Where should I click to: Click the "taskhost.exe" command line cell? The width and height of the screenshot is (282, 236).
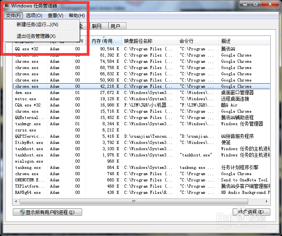tap(196, 155)
